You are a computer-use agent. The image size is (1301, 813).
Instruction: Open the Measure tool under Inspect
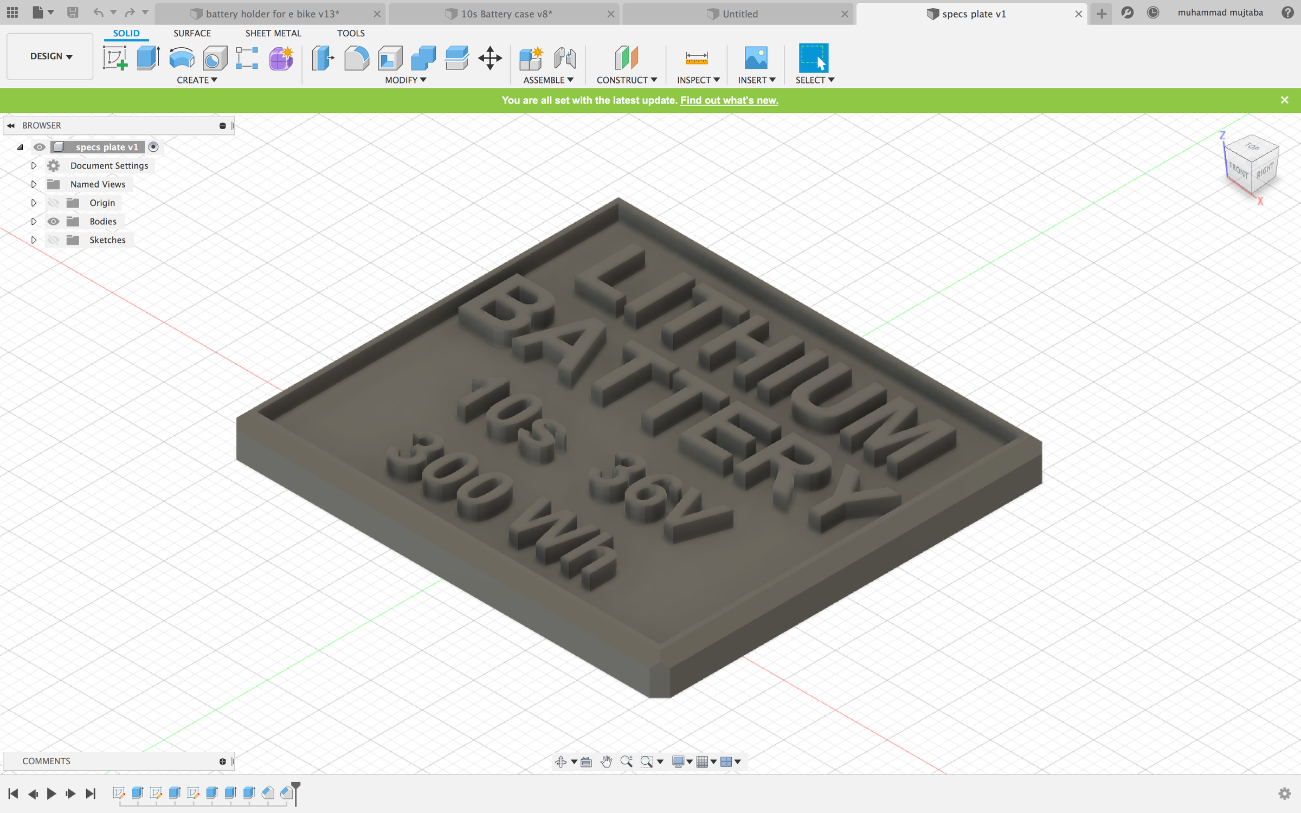(x=697, y=58)
